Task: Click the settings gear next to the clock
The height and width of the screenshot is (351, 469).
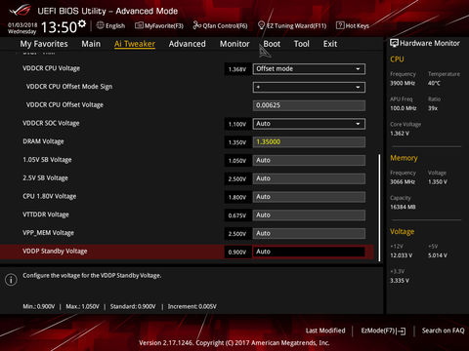Action: tap(82, 23)
